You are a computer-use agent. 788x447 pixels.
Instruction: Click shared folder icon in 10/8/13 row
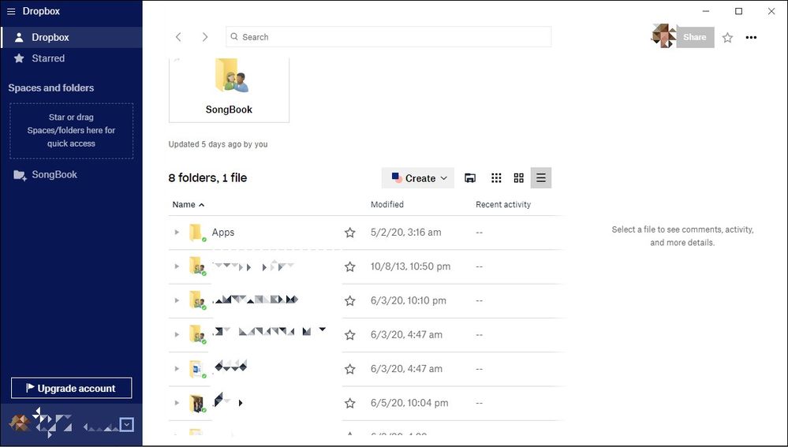(x=197, y=266)
